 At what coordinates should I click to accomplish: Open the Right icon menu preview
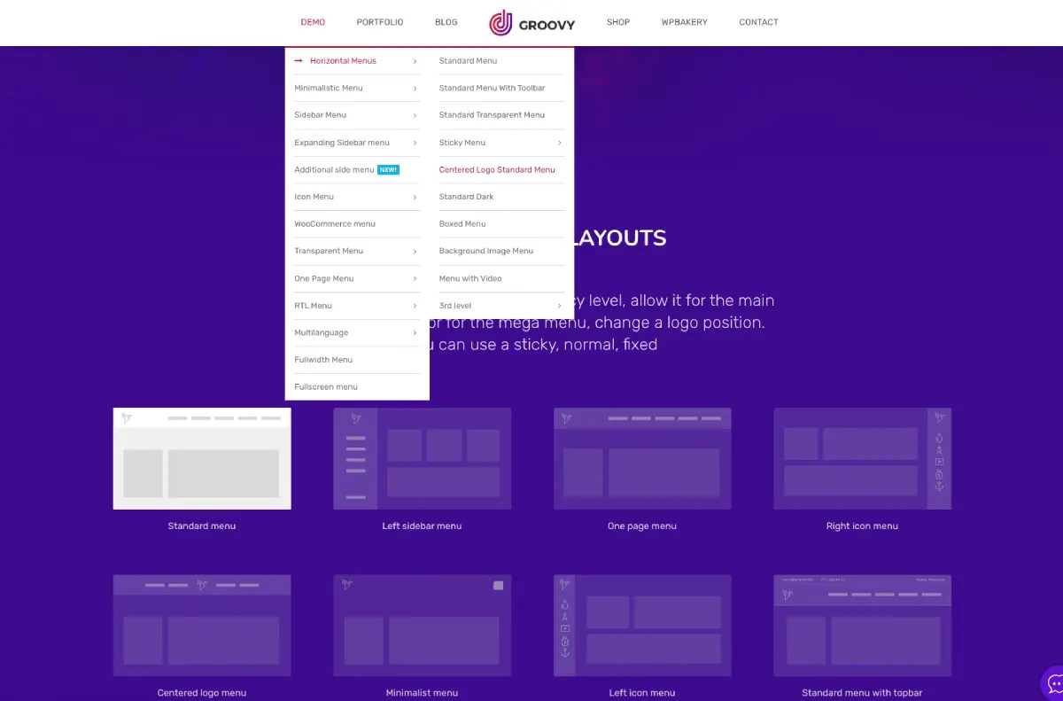[x=862, y=458]
